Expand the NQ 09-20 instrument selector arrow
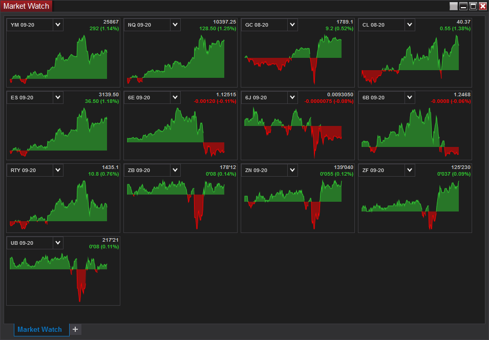This screenshot has height=340, width=489. (x=175, y=25)
